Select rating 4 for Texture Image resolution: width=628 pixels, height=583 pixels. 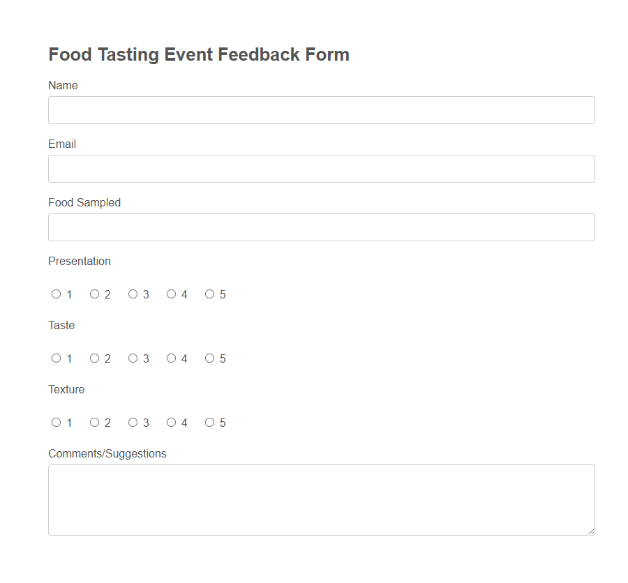(171, 422)
